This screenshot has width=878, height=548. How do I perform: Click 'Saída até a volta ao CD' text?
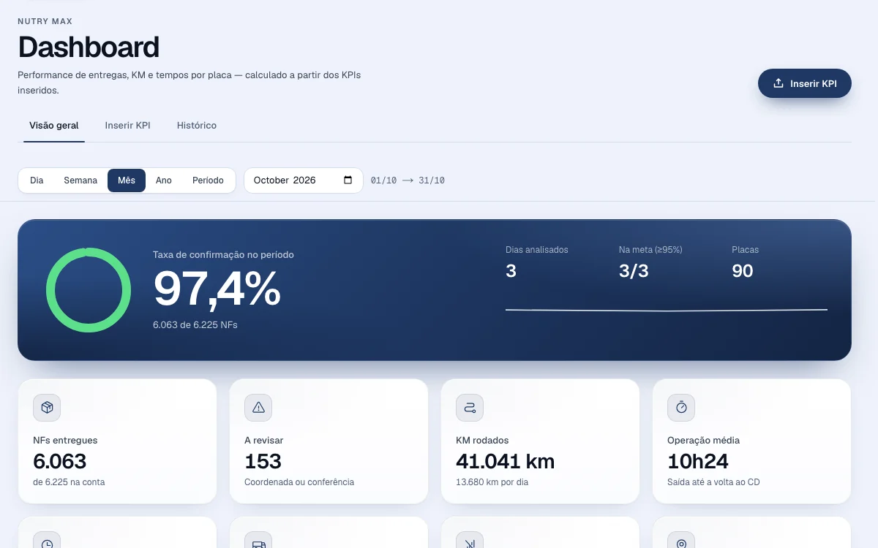coord(713,482)
